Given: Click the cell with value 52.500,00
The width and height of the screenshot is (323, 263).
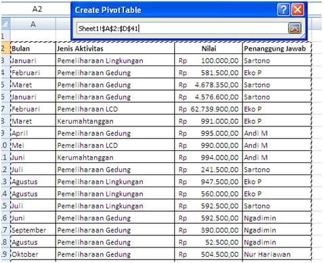Looking at the screenshot, I should coord(209,243).
